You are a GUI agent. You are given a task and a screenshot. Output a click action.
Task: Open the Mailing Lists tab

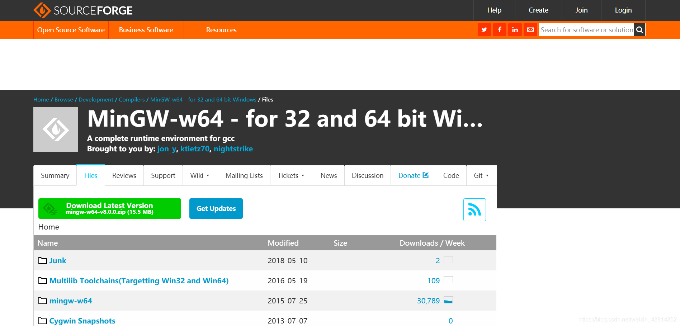pyautogui.click(x=244, y=175)
